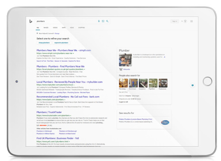Screen dimensions: 221x161
Task: Open the rewards trophy icon
Action: click(185, 21)
